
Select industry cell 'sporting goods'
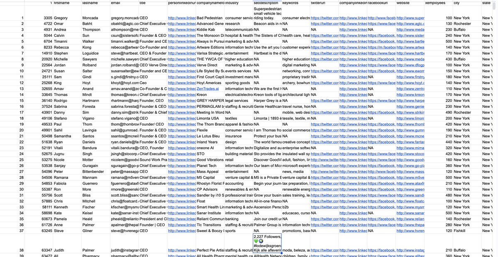click(x=239, y=83)
